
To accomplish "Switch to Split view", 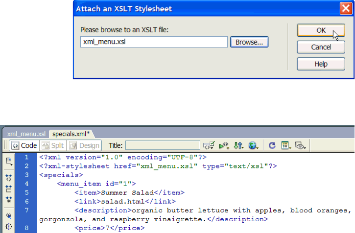I will pyautogui.click(x=53, y=145).
